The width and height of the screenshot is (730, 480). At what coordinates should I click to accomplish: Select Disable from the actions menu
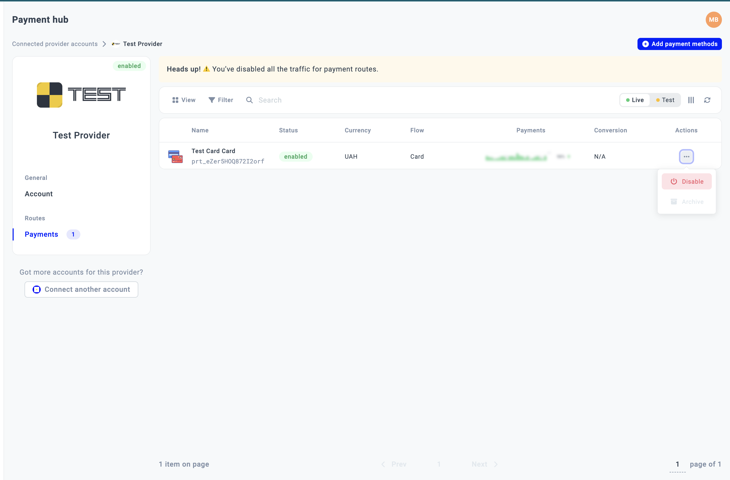[x=687, y=181]
